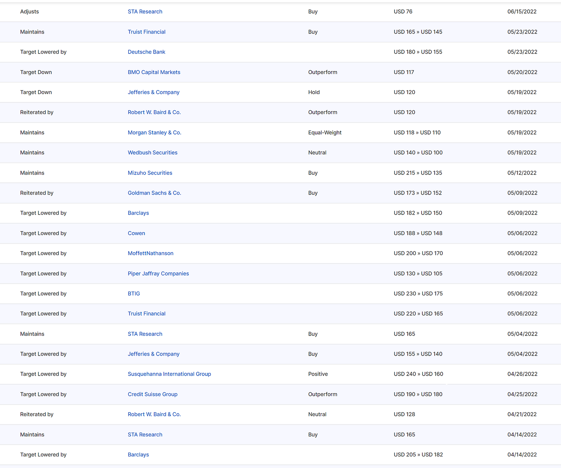
Task: Select 'USD 182 » USD 150' target cell
Action: (418, 213)
